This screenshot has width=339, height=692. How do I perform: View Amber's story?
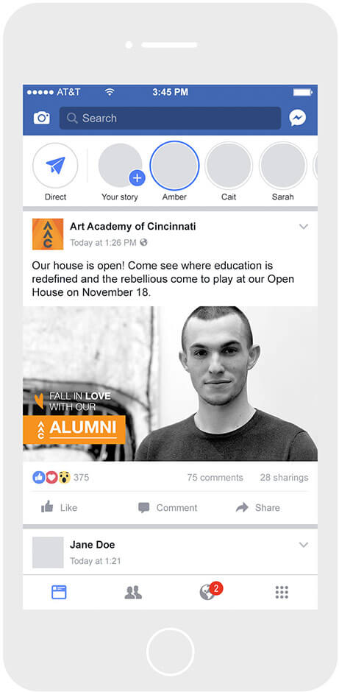(x=174, y=166)
